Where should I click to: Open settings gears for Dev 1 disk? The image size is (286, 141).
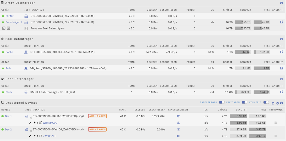[x=178, y=116]
